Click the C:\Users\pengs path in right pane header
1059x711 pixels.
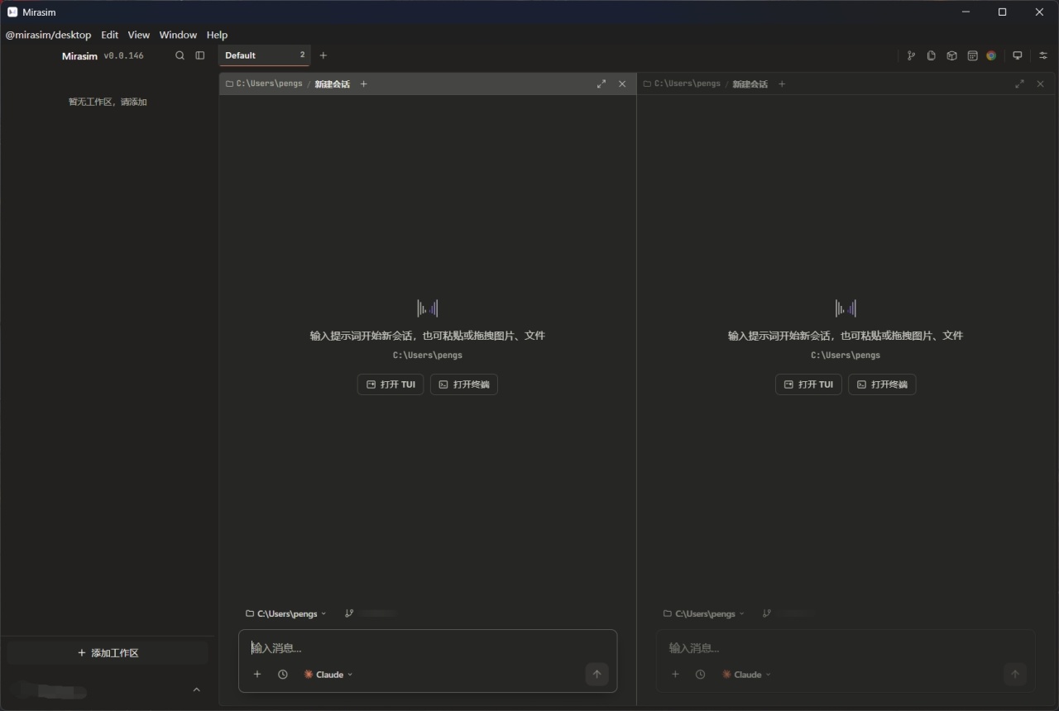(x=687, y=84)
